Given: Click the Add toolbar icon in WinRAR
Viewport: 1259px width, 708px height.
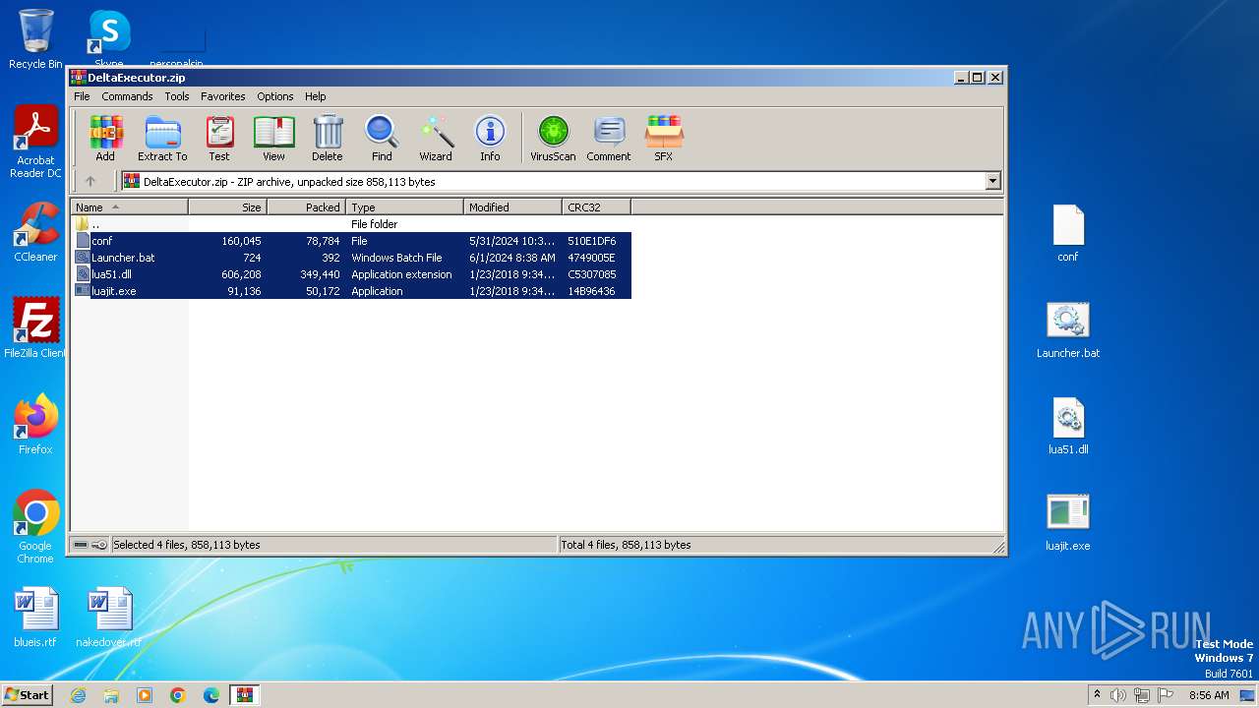Looking at the screenshot, I should point(105,138).
